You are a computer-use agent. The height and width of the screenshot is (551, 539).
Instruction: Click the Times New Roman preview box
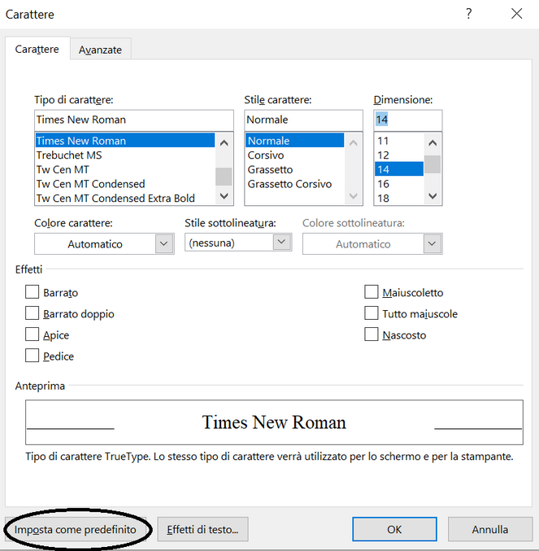tap(274, 422)
